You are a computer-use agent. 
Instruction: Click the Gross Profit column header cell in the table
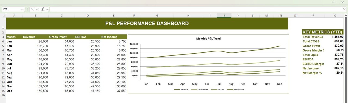click(62, 37)
